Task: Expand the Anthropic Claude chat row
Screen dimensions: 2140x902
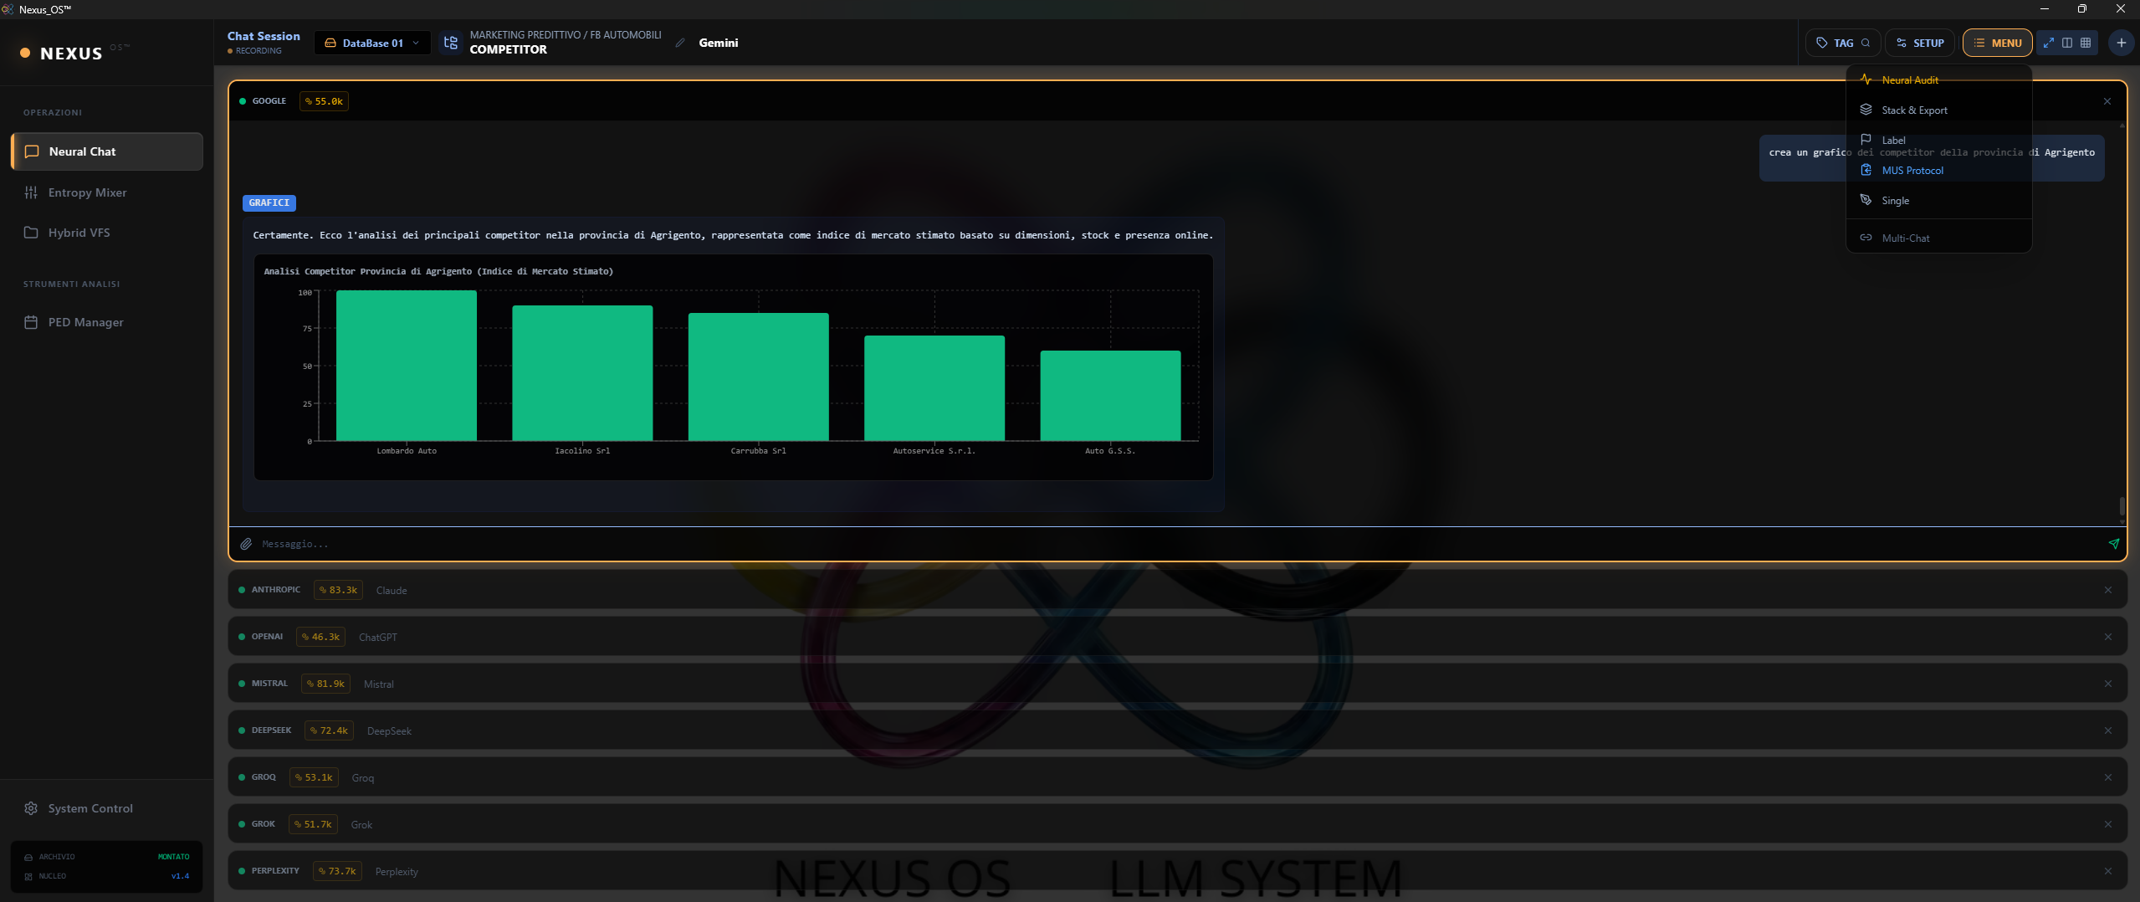Action: pos(1177,590)
